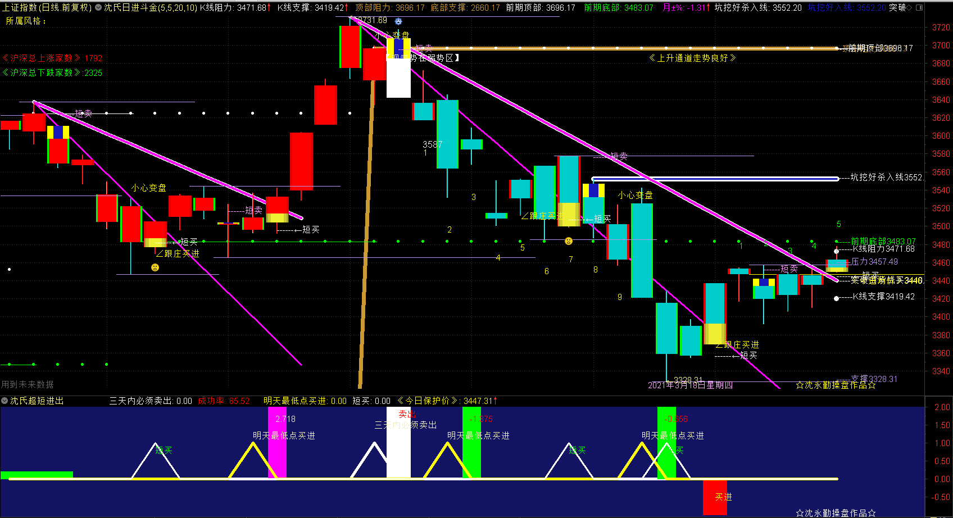Click the 沈氏超短进出 indicator name
The width and height of the screenshot is (953, 518).
coord(37,401)
